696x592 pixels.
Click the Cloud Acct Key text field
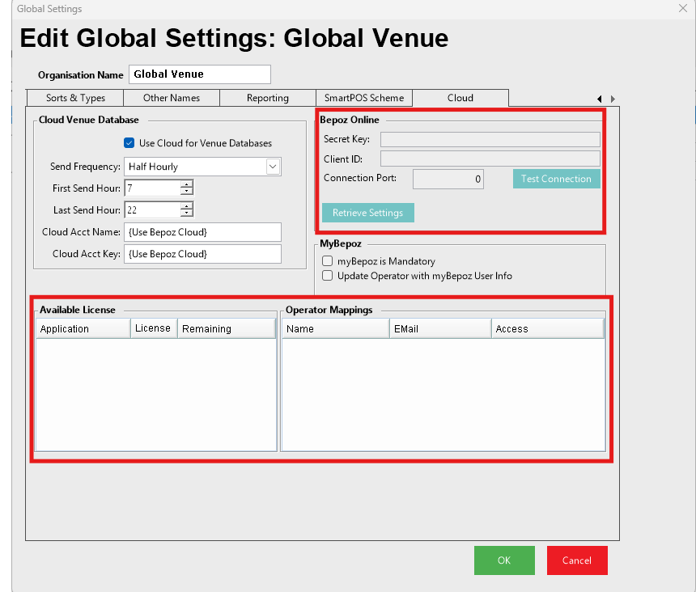(202, 254)
